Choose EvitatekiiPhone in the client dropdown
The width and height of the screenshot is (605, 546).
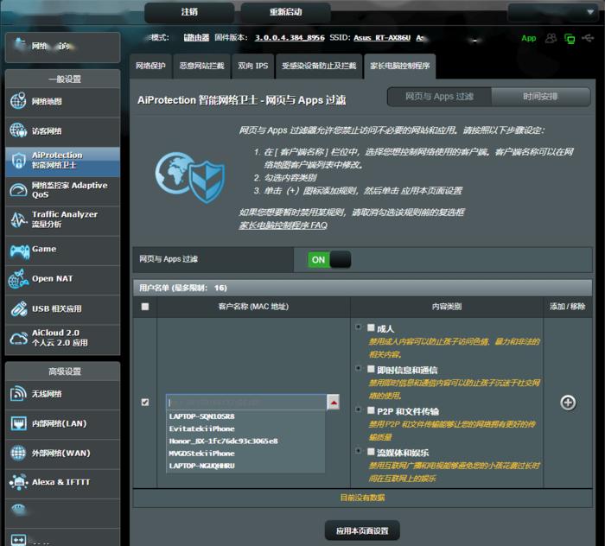coord(201,429)
